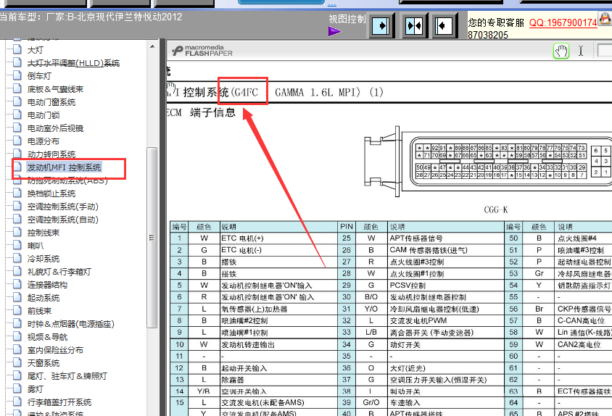The image size is (612, 416).
Task: Open the 行李箱盖打开系统 entry
Action: click(x=59, y=402)
